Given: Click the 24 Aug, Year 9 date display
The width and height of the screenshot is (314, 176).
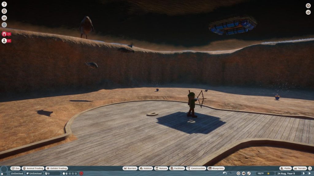Looking at the screenshot, I should (x=286, y=174).
